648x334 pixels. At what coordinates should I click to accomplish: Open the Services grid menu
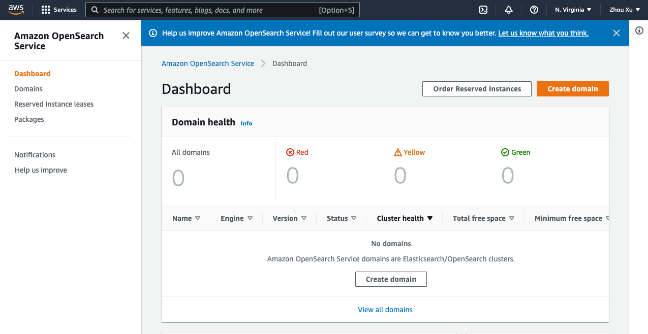click(59, 10)
